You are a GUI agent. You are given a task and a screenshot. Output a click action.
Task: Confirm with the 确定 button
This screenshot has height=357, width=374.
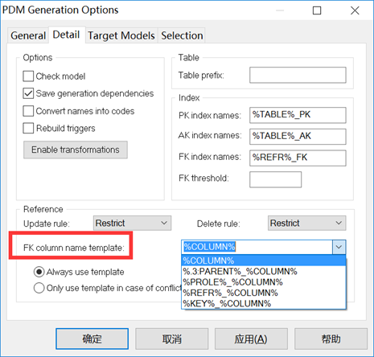pyautogui.click(x=92, y=339)
